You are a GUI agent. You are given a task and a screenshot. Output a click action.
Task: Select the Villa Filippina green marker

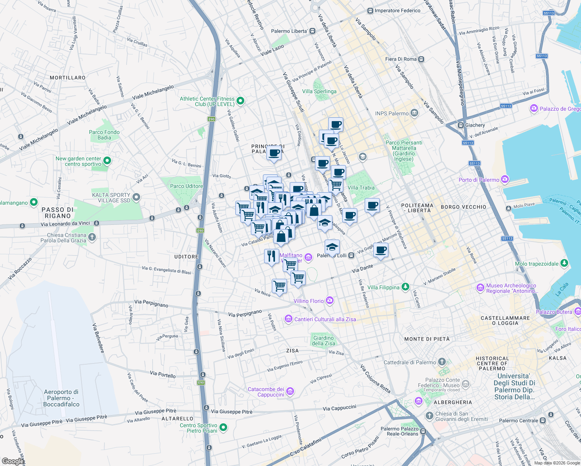coord(405,287)
